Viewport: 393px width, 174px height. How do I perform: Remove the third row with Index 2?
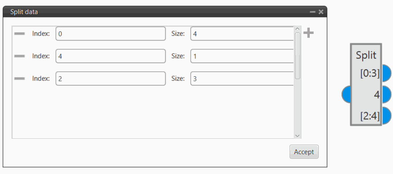(19, 78)
